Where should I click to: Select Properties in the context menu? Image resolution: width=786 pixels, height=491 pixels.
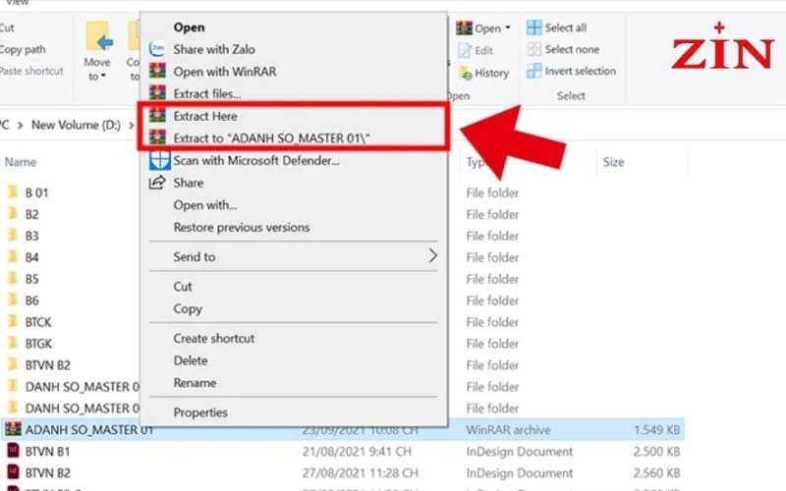pyautogui.click(x=200, y=412)
